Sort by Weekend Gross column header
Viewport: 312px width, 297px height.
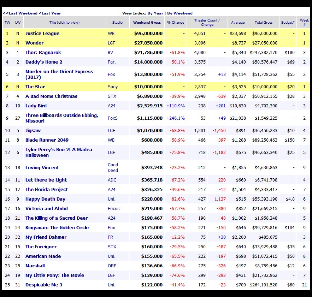coord(147,23)
